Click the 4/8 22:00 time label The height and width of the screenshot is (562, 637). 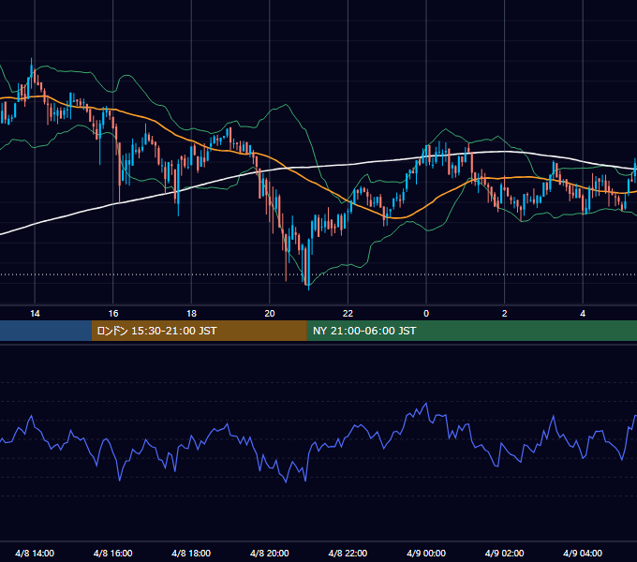pos(348,554)
